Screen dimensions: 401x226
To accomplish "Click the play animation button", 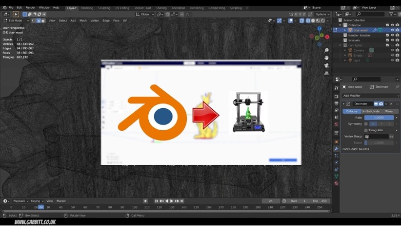I will pyautogui.click(x=171, y=201).
